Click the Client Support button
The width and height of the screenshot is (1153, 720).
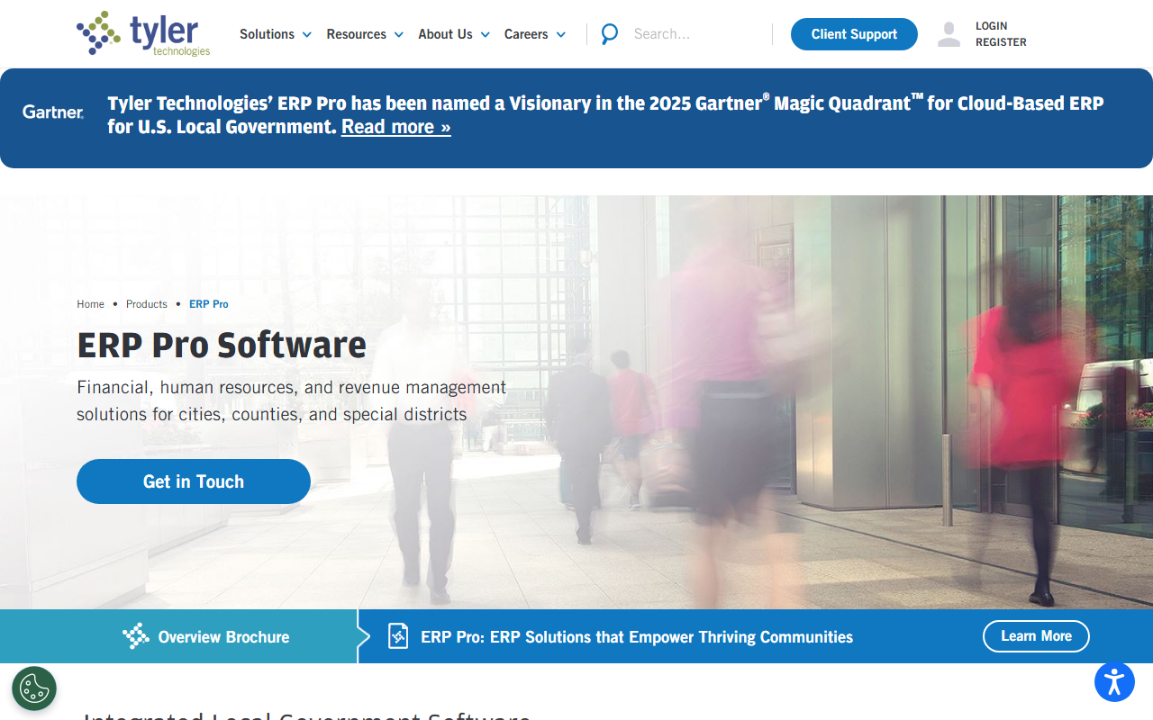[854, 34]
